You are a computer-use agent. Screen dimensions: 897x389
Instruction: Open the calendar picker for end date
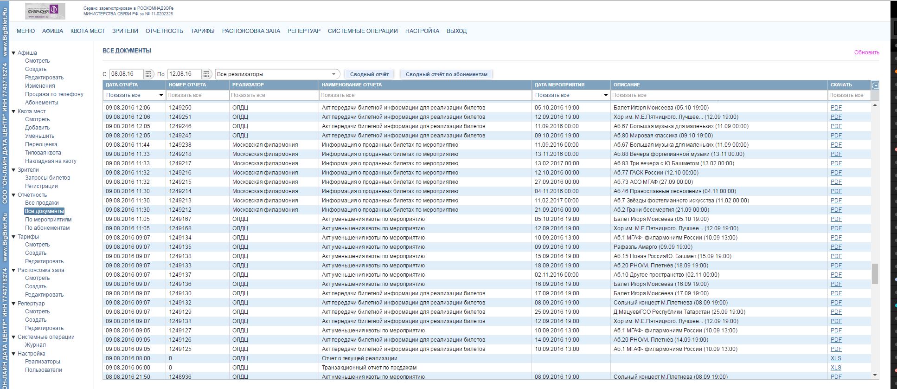point(206,74)
